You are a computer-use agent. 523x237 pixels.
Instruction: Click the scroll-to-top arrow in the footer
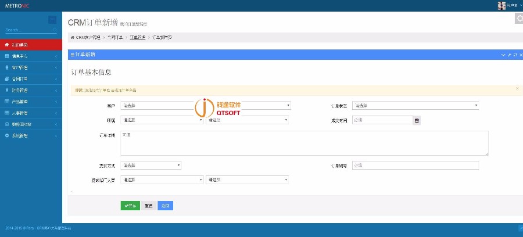pos(520,228)
